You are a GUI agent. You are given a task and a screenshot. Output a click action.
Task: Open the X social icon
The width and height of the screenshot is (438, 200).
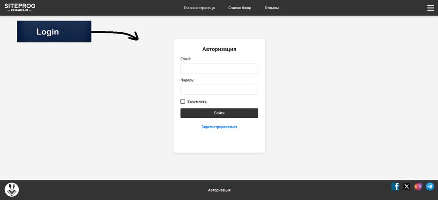click(x=407, y=186)
